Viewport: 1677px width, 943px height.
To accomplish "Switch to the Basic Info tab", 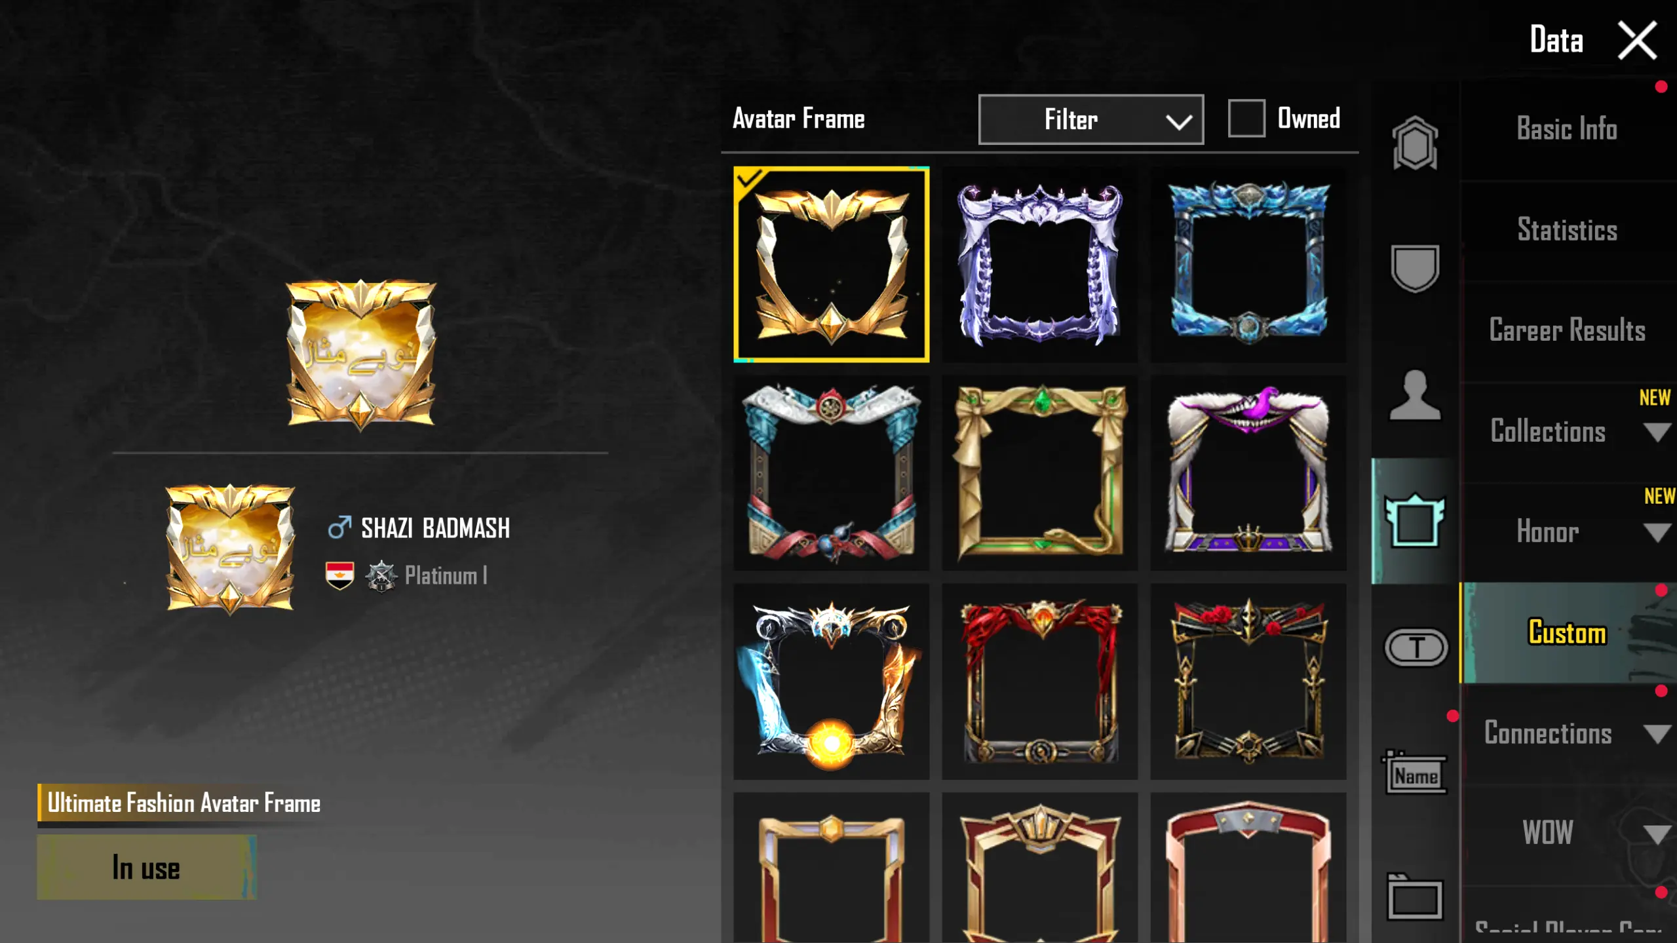I will [x=1567, y=129].
